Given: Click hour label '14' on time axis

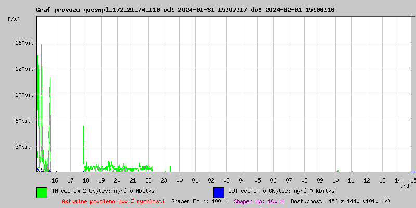Looking at the screenshot, I should 398,180.
